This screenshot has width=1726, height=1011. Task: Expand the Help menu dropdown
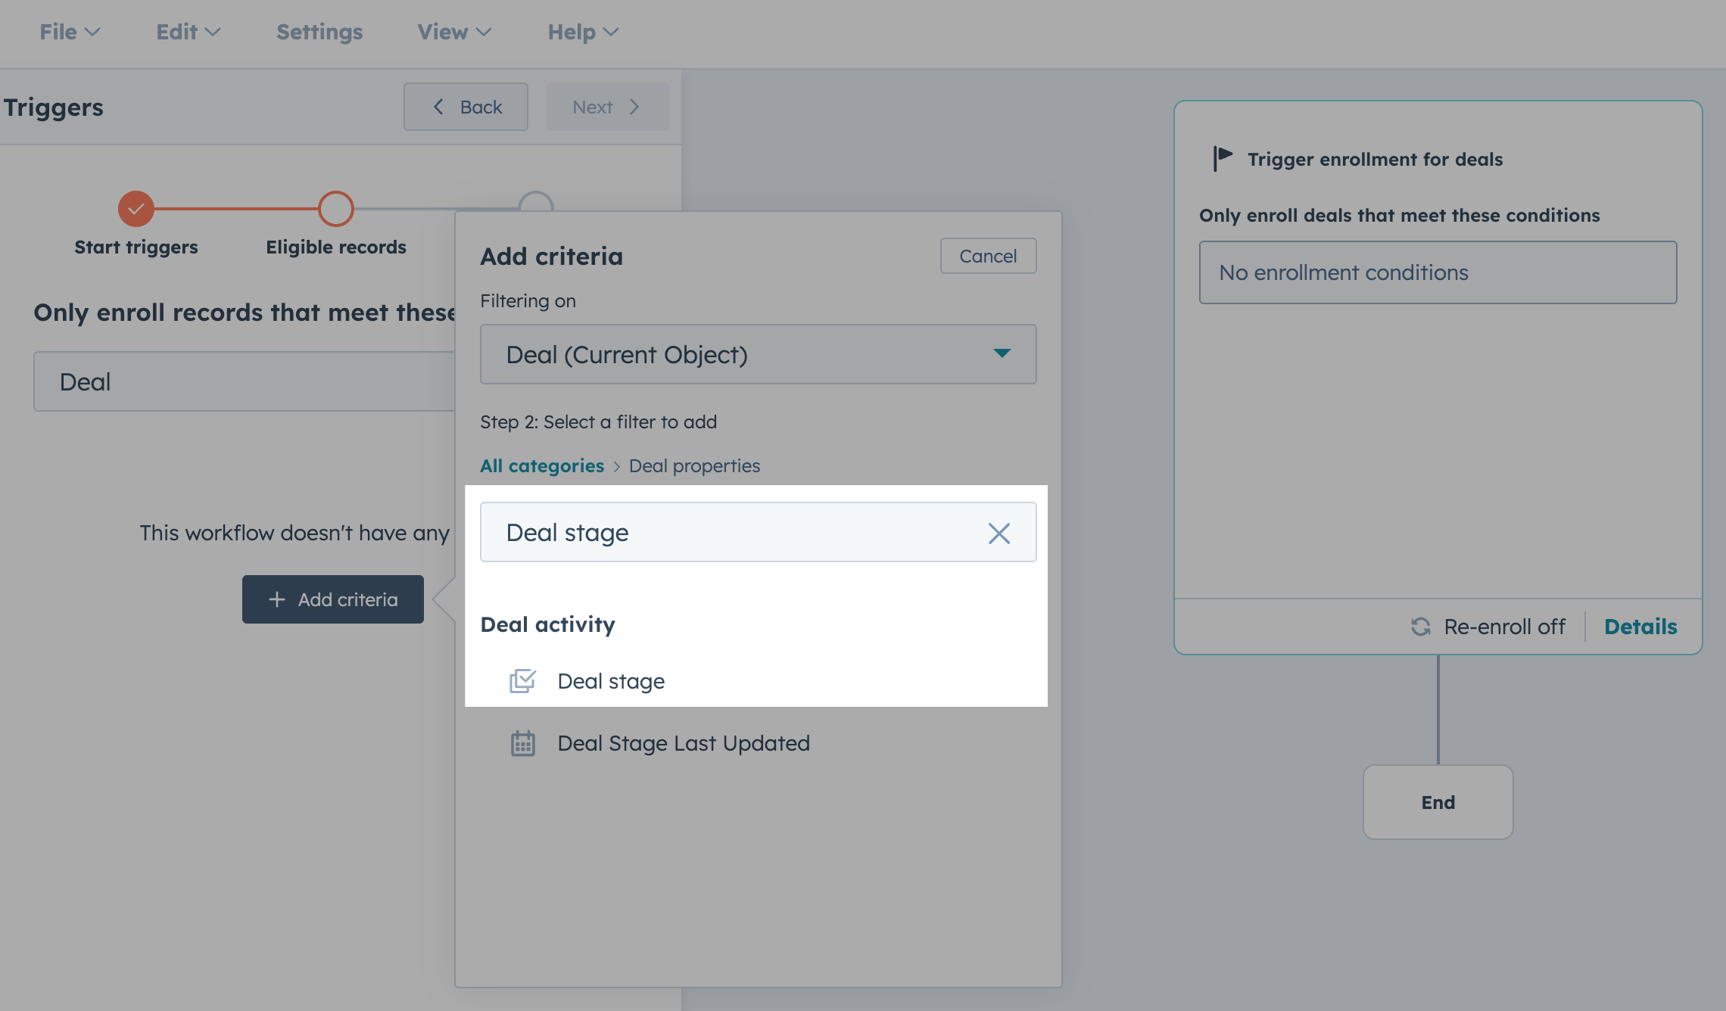point(583,32)
